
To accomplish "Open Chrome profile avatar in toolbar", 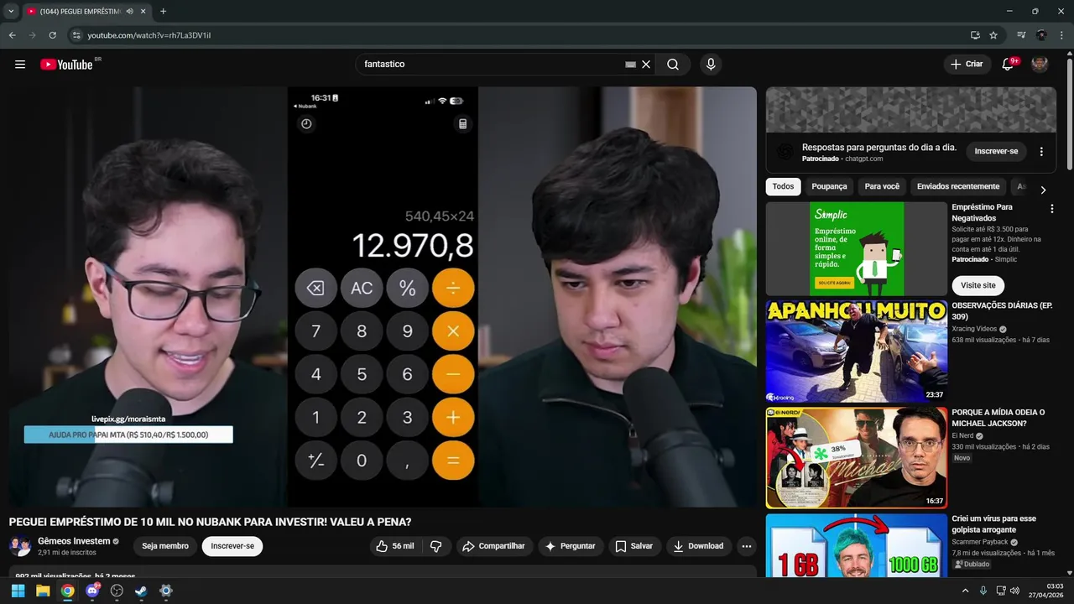I will (1041, 35).
